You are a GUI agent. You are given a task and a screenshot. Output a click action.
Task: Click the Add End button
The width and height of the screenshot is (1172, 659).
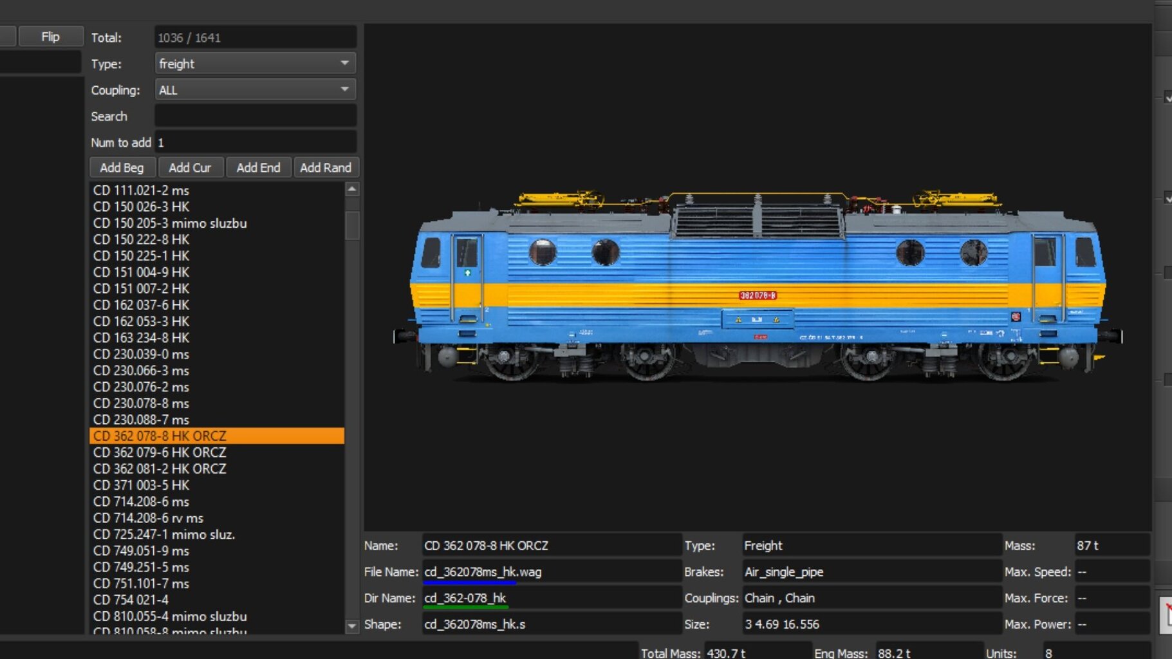point(258,167)
